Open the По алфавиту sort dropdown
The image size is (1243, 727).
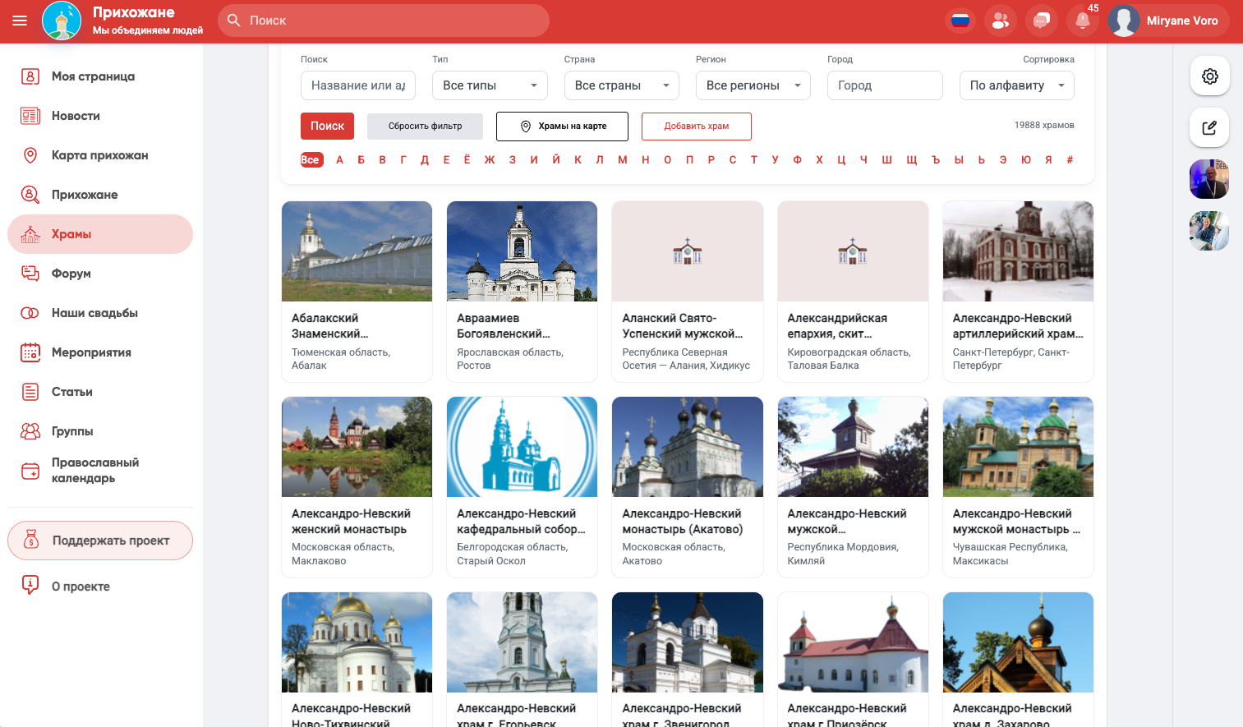(x=1017, y=85)
